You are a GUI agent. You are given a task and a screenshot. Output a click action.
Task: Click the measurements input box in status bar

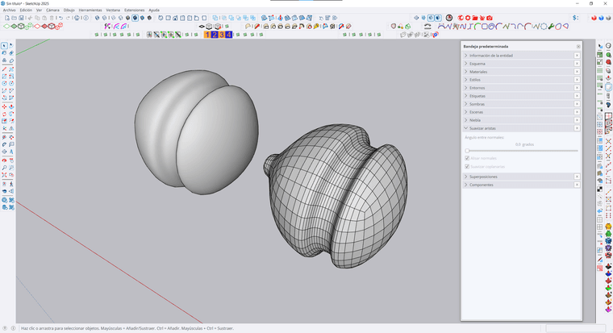[575, 328]
